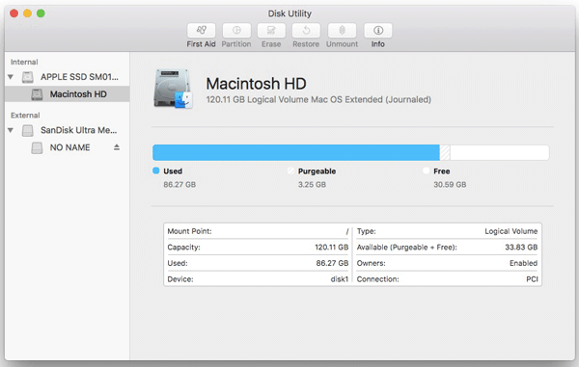Click the 'Connection:' row label
Image resolution: width=579 pixels, height=367 pixels.
coord(377,279)
